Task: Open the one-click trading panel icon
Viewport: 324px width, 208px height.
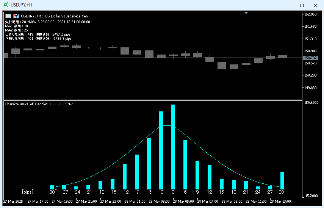Action: 8,16
